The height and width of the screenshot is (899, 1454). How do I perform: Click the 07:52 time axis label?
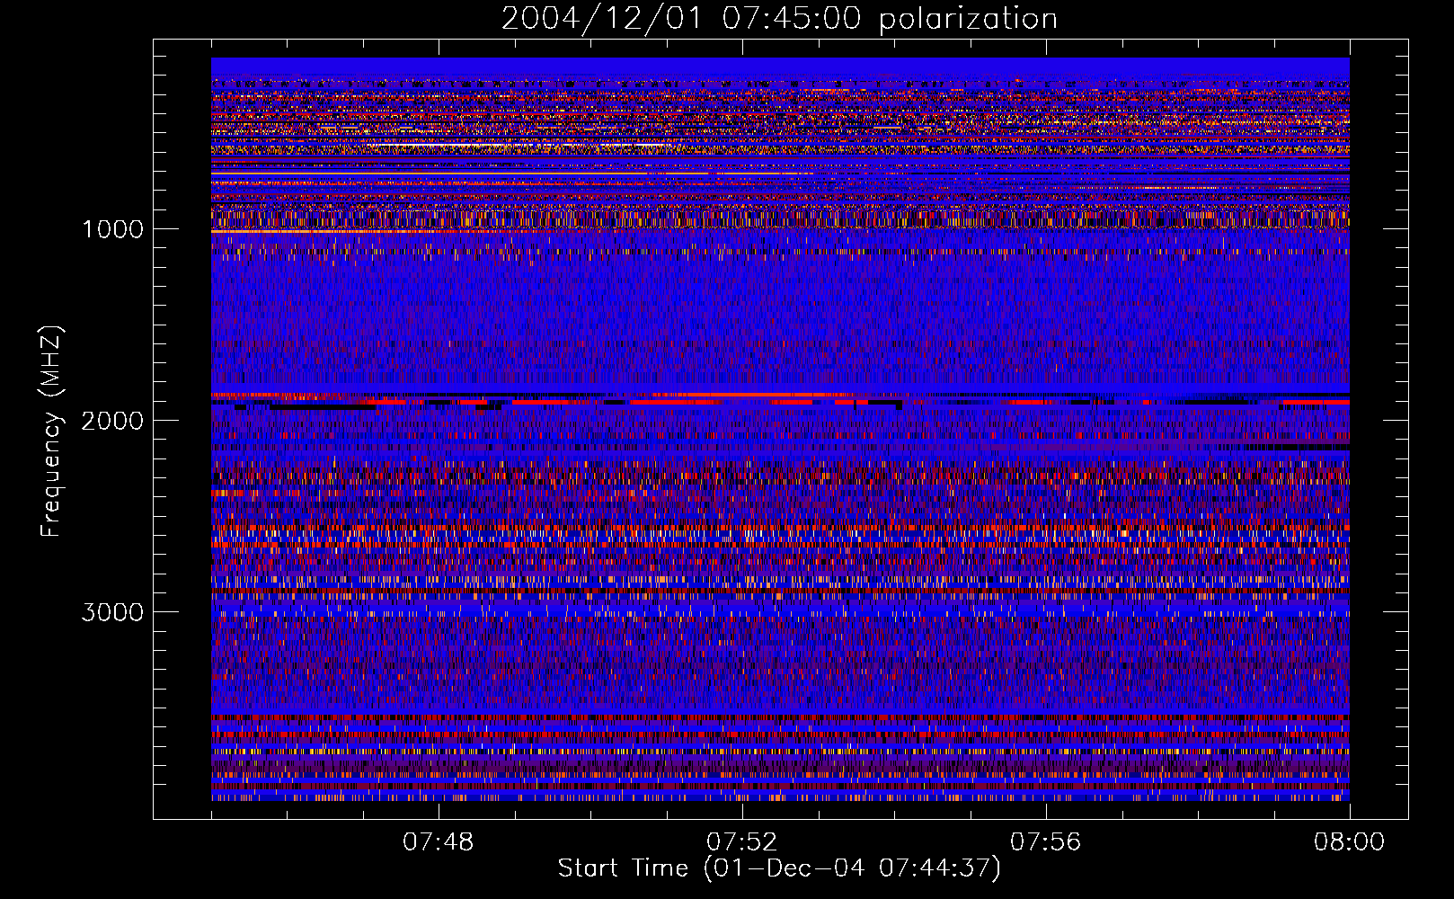(x=742, y=842)
